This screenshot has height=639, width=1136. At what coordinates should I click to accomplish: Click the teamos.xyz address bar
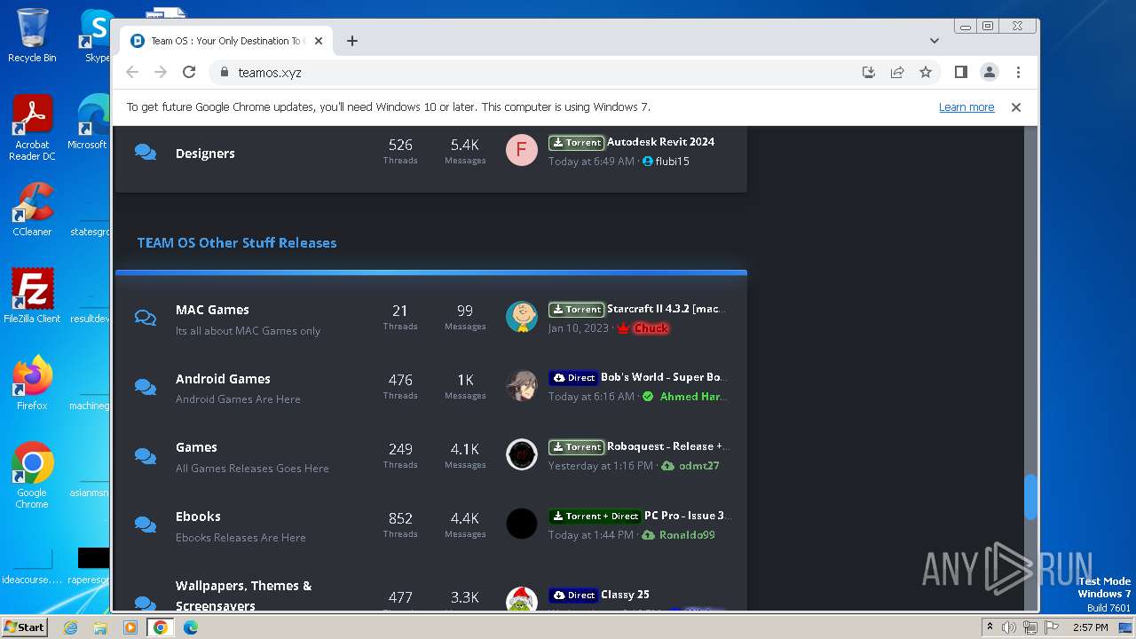[x=532, y=72]
